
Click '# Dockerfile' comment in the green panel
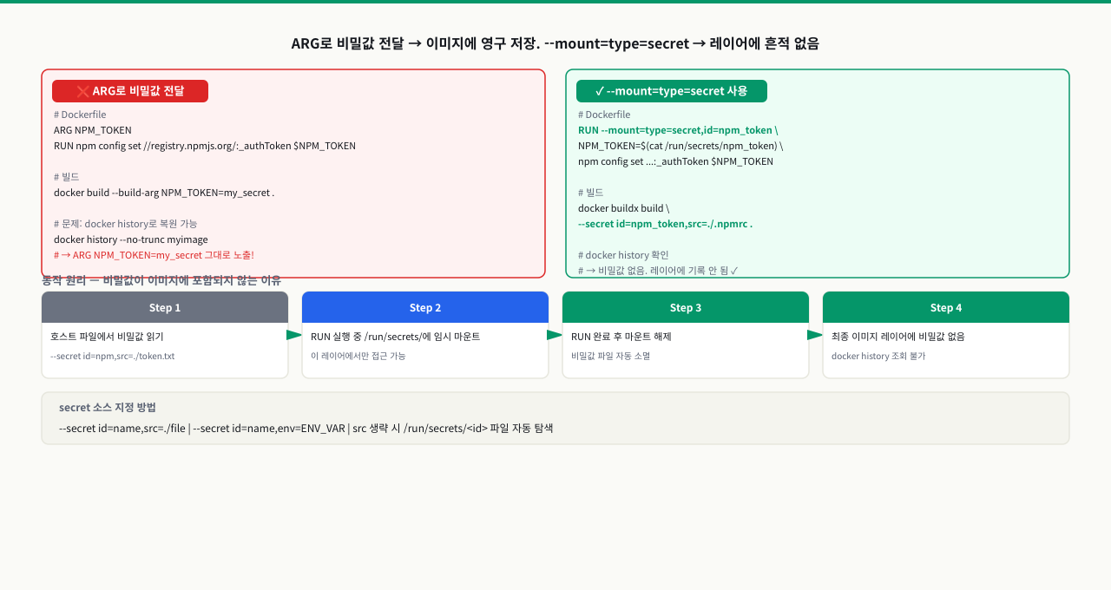coord(604,115)
